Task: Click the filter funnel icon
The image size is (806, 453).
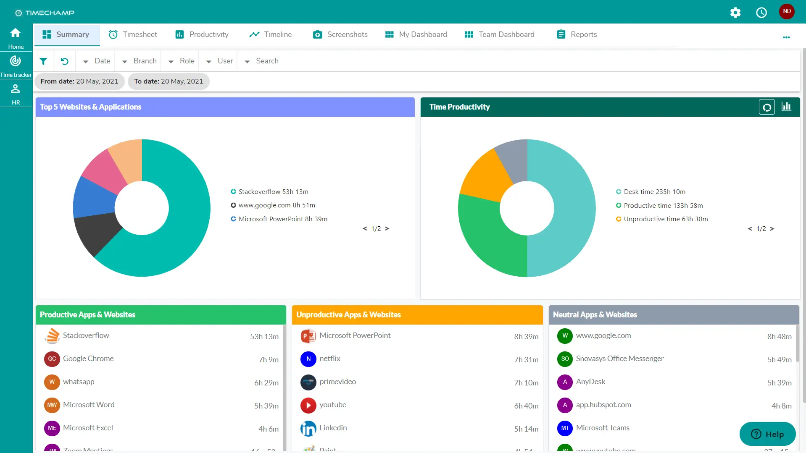Action: [43, 61]
